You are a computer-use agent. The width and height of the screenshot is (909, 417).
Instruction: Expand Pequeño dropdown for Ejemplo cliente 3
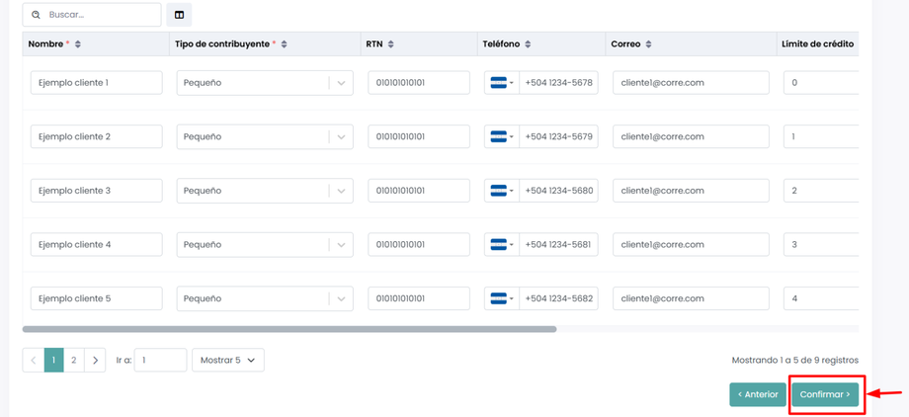click(341, 191)
